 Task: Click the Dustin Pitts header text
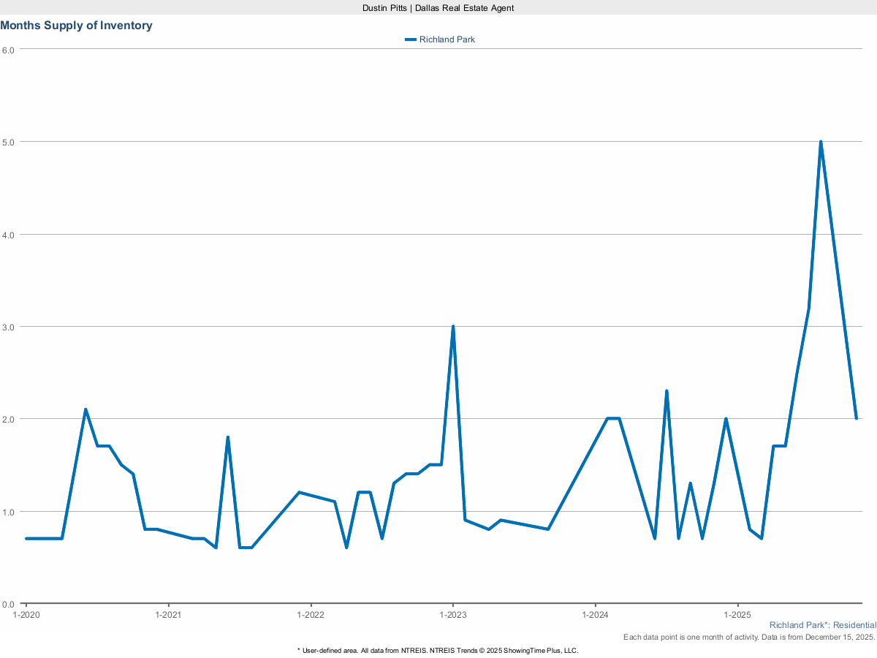(x=438, y=7)
